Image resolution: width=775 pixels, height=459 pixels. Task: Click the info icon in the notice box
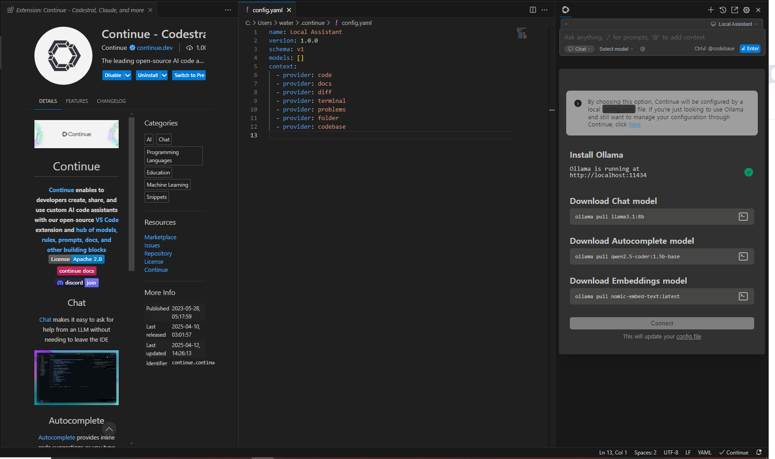point(578,103)
